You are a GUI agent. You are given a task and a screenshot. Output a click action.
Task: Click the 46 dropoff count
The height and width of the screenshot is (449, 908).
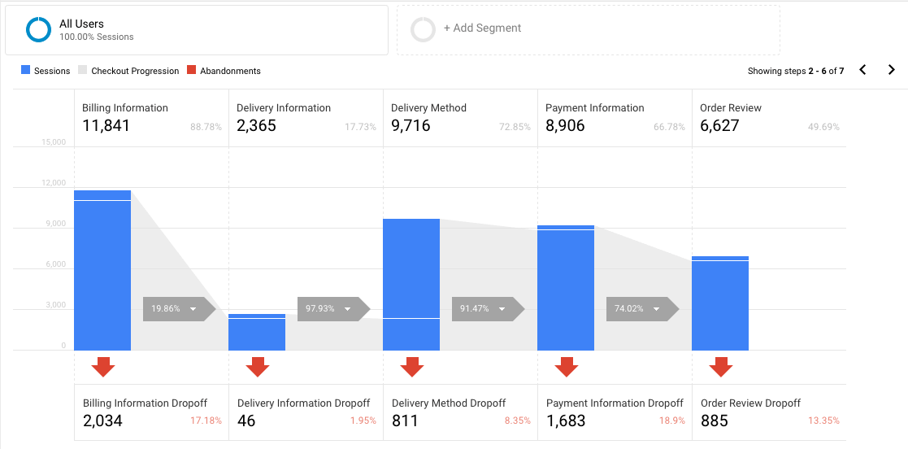coord(246,421)
